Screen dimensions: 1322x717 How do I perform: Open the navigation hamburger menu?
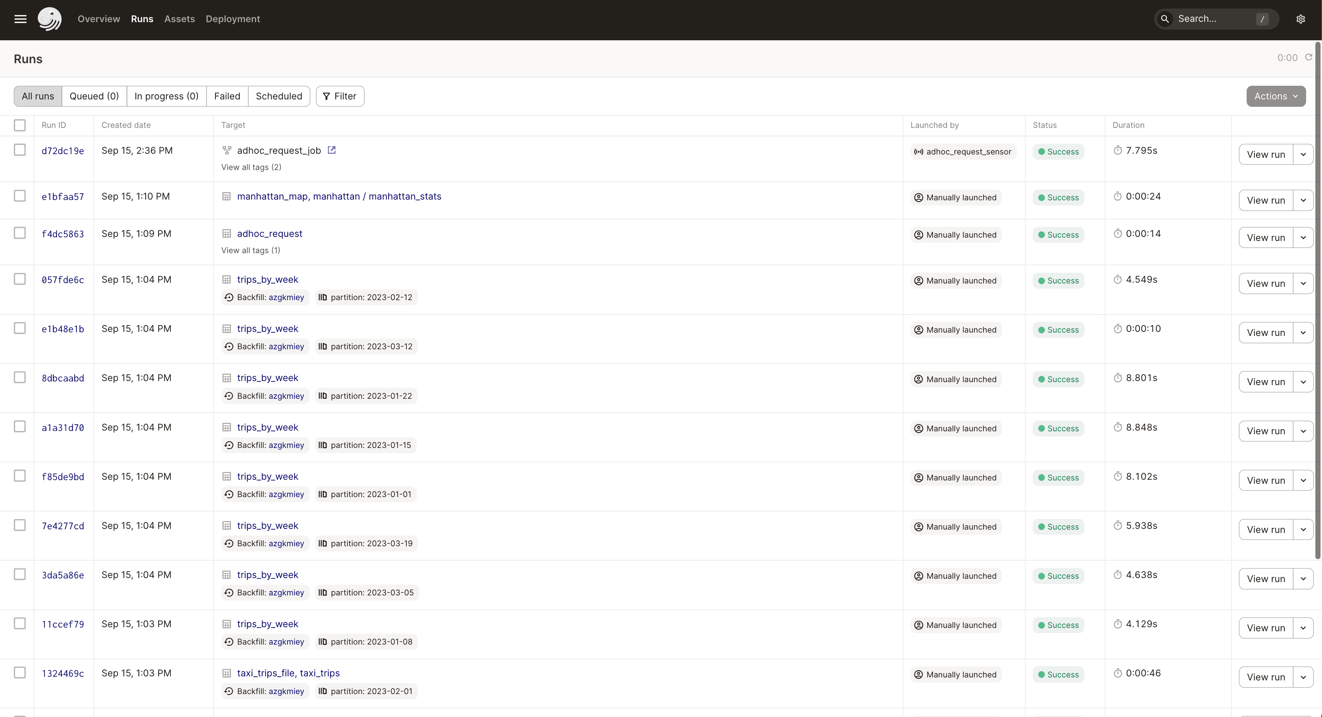pos(20,19)
